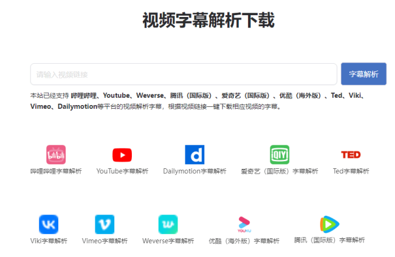Image resolution: width=395 pixels, height=257 pixels.
Task: Select the Weverse teal 'w' icon
Action: (168, 224)
